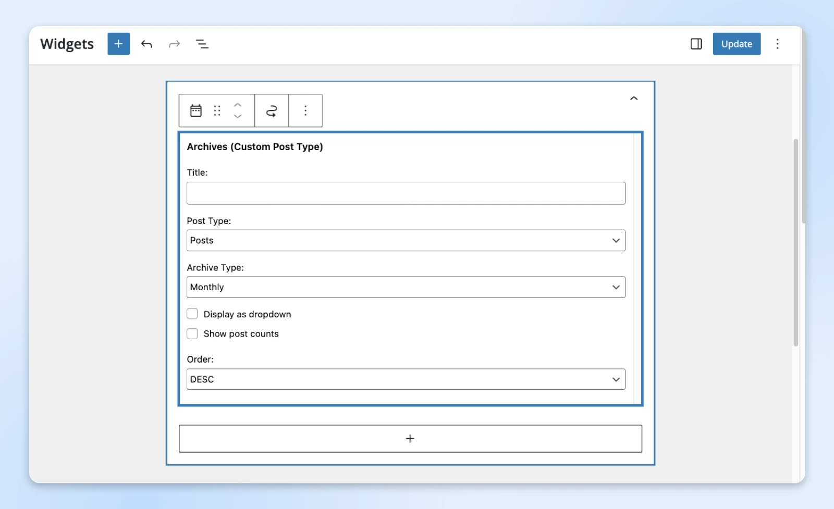The width and height of the screenshot is (834, 509).
Task: Enable the Display as dropdown checkbox
Action: coord(192,314)
